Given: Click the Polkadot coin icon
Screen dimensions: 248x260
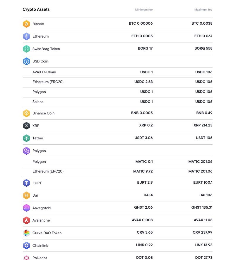Looking at the screenshot, I should pos(26,258).
